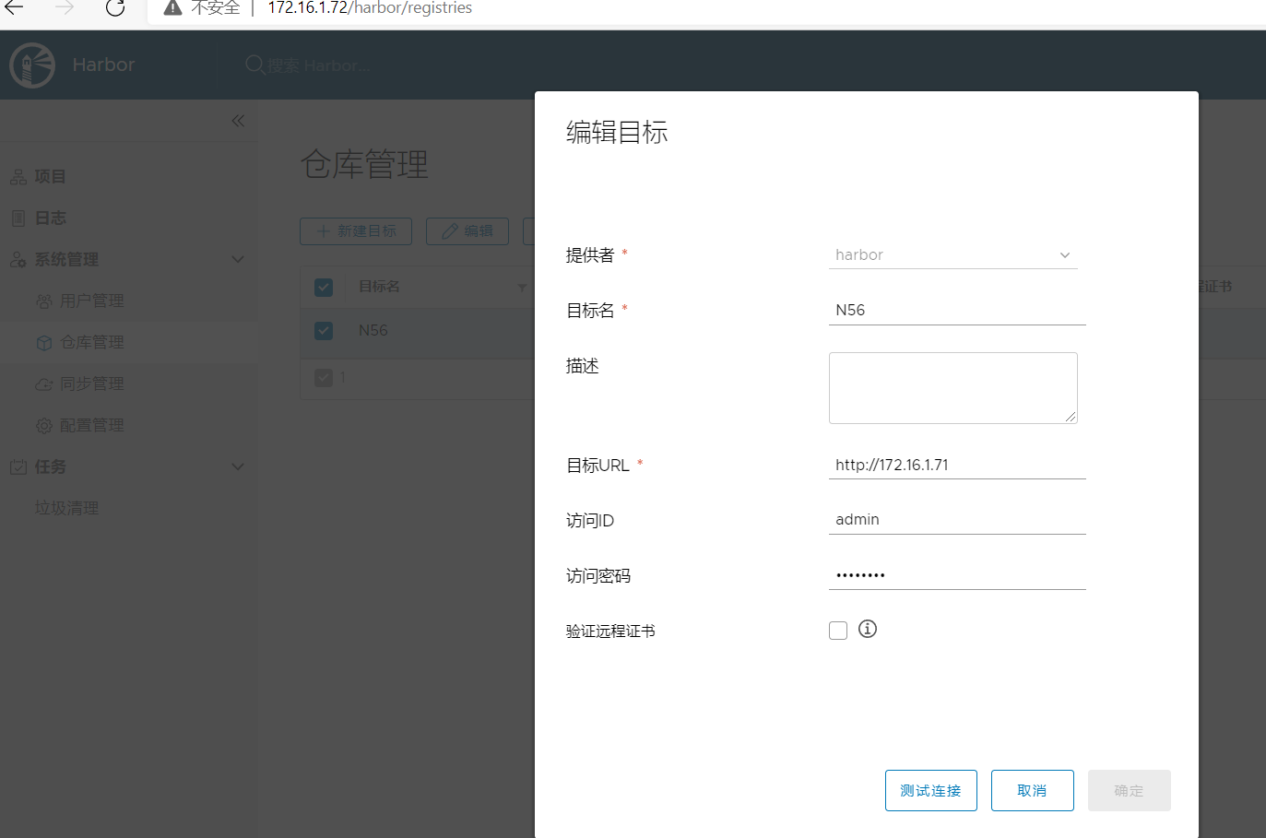Click the 日志 logs icon in sidebar
Viewport: 1266px width, 838px height.
tap(18, 218)
